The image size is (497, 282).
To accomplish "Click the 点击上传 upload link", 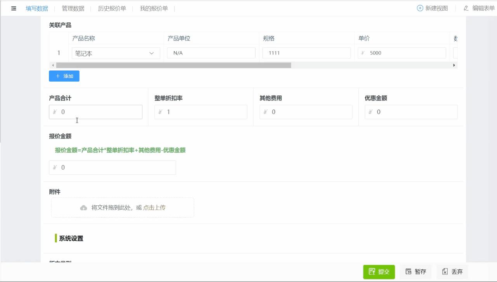I will [x=154, y=207].
